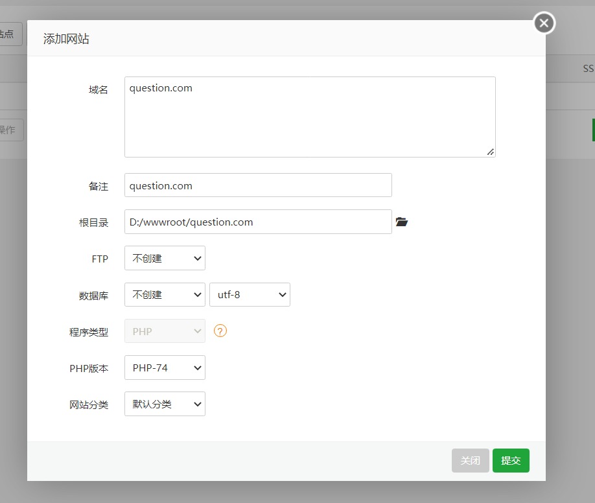
Task: Open the disabled 程序类型 PHP dropdown
Action: point(165,331)
